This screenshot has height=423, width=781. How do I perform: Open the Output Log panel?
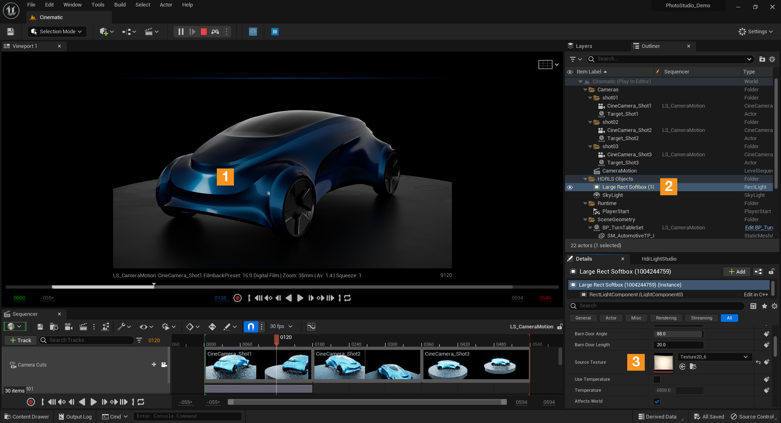click(x=75, y=417)
